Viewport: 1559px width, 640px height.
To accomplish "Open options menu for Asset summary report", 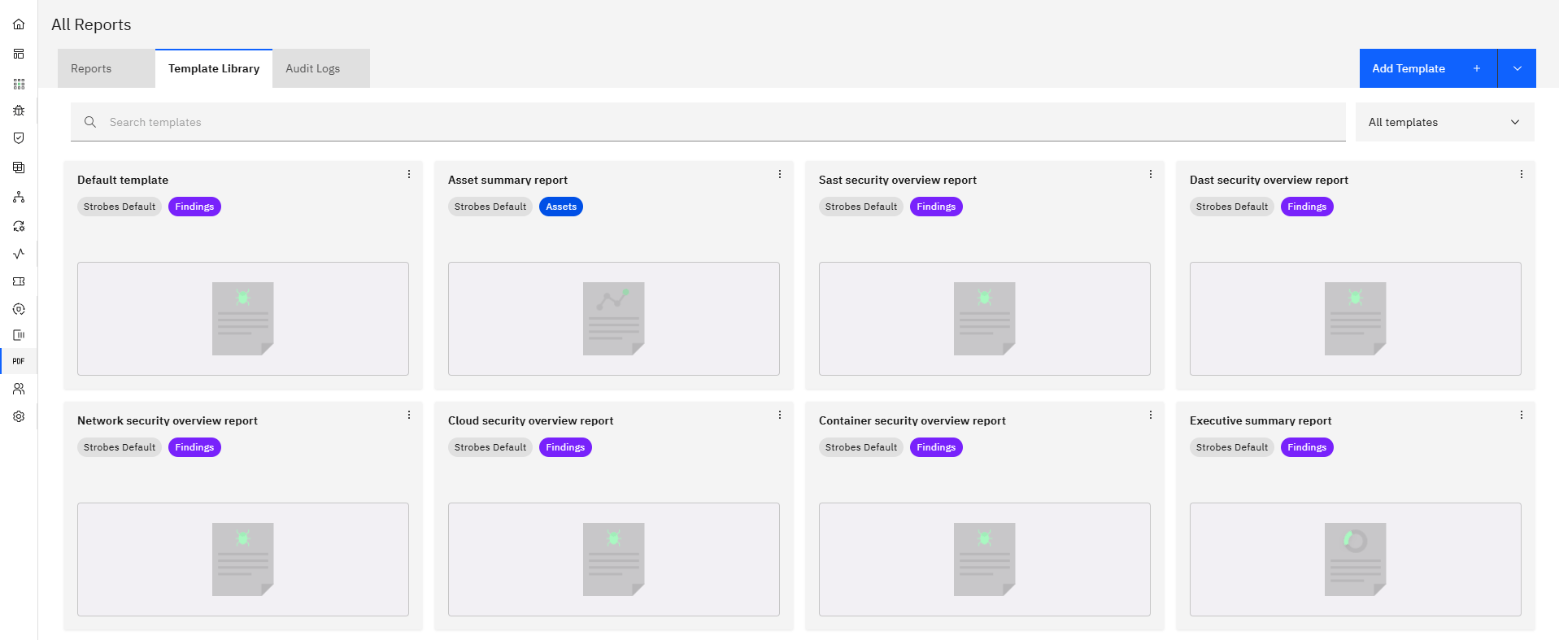I will click(780, 174).
